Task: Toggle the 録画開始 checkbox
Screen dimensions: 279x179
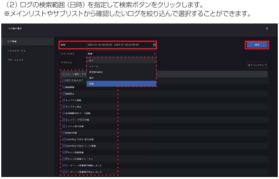Action: (x=64, y=87)
